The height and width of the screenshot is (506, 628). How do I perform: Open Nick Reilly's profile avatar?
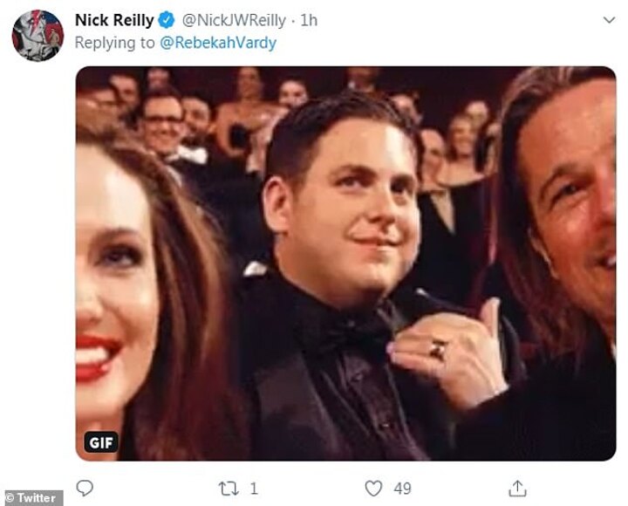pos(37,35)
